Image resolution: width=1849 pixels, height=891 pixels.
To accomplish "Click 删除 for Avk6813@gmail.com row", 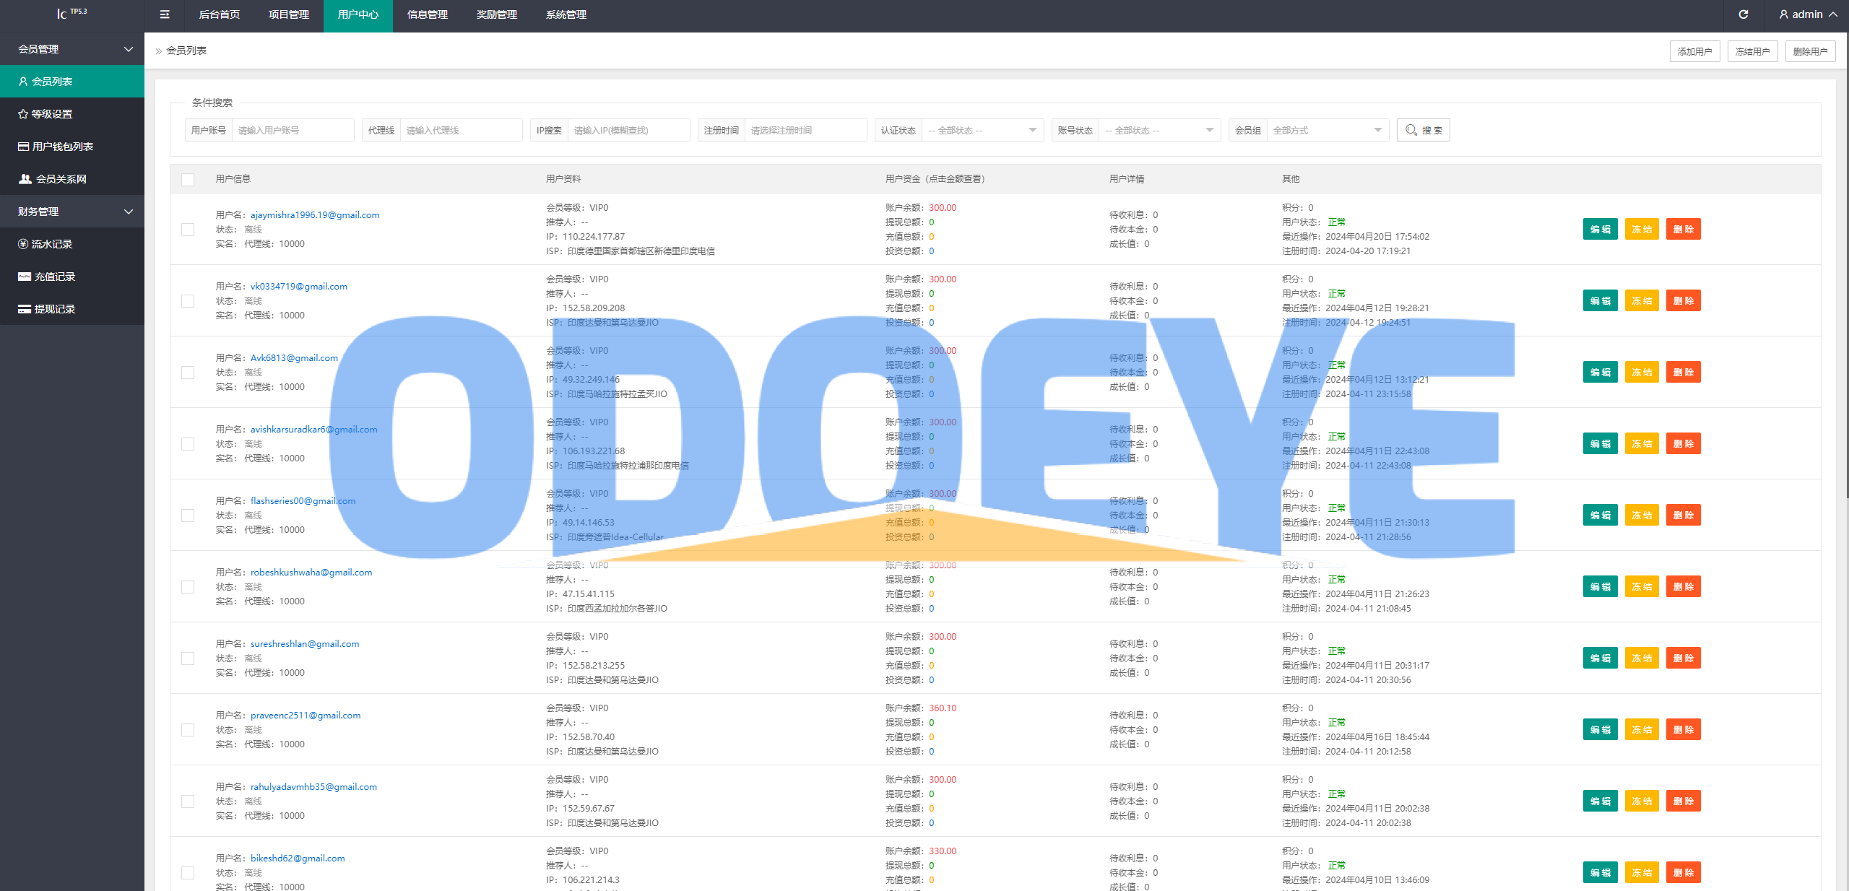I will coord(1684,373).
